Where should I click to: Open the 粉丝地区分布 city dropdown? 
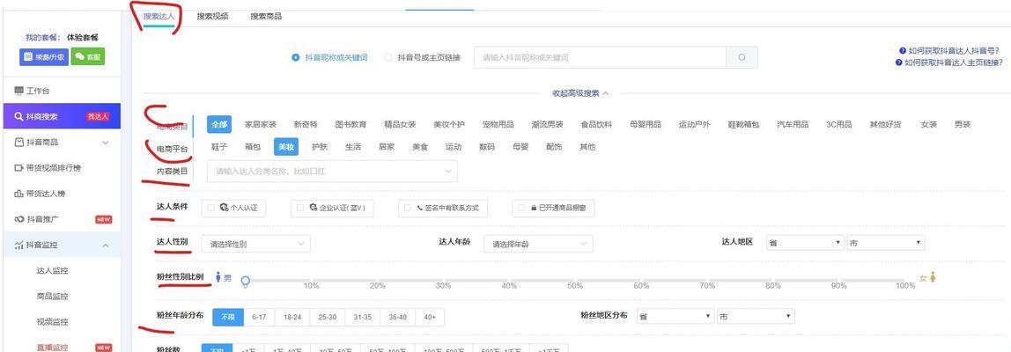pyautogui.click(x=755, y=317)
